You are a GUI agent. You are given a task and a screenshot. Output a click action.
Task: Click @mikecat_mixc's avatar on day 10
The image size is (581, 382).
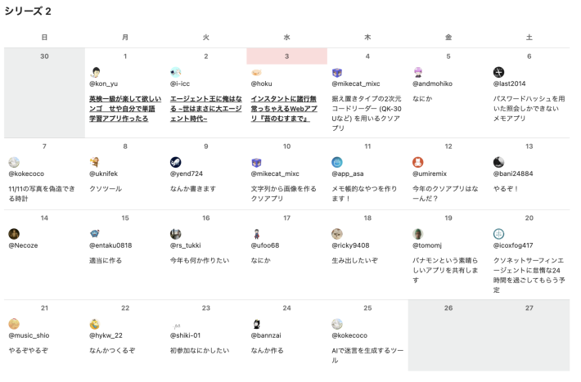(256, 162)
